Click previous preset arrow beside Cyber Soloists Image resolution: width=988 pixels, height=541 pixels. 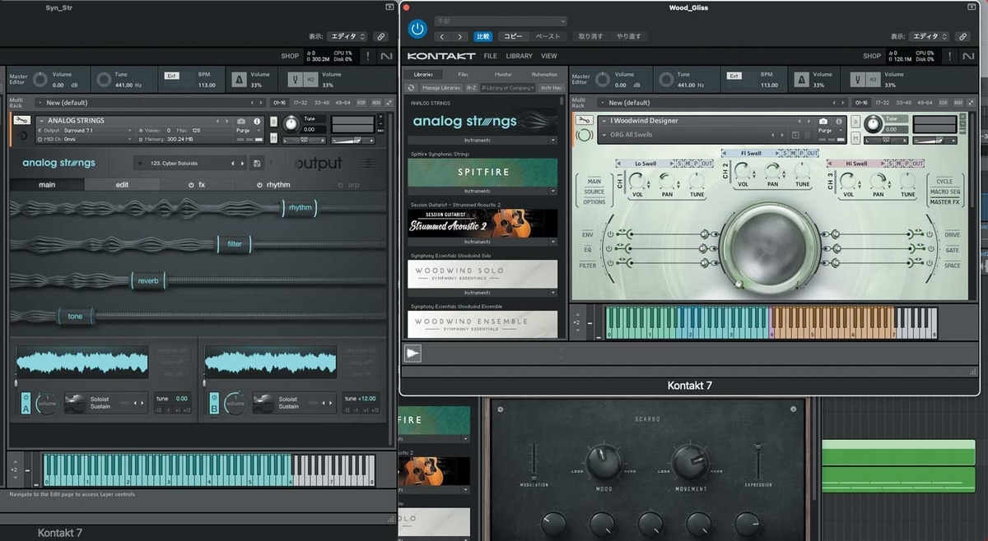234,164
